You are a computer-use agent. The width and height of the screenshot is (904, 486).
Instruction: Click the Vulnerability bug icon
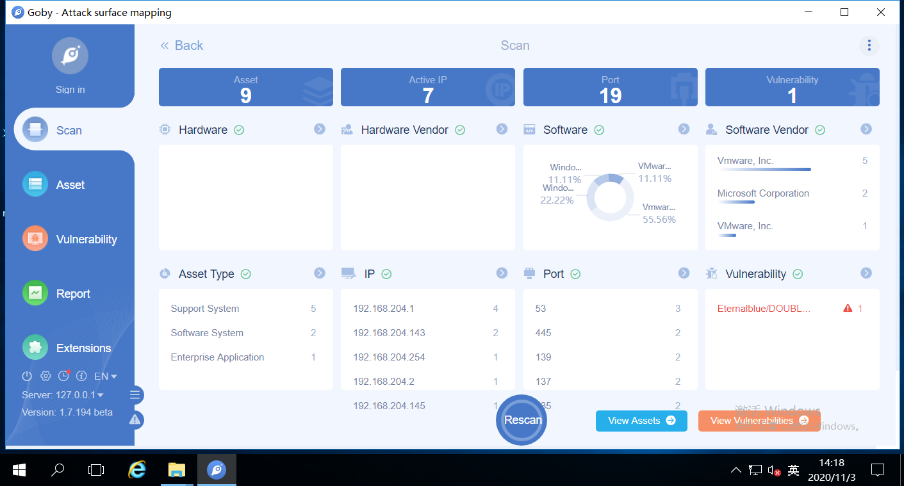click(712, 274)
